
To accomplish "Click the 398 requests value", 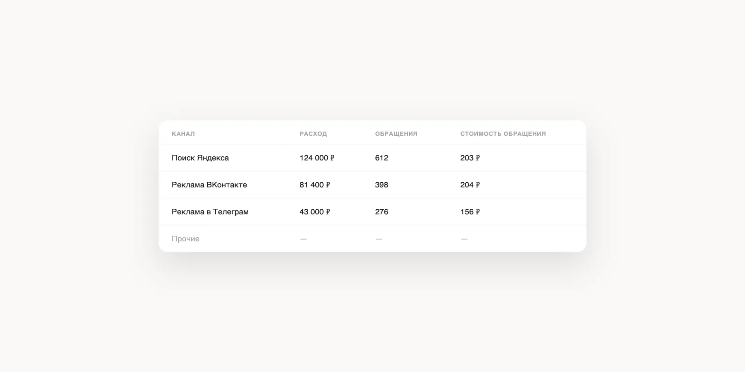I will click(382, 185).
